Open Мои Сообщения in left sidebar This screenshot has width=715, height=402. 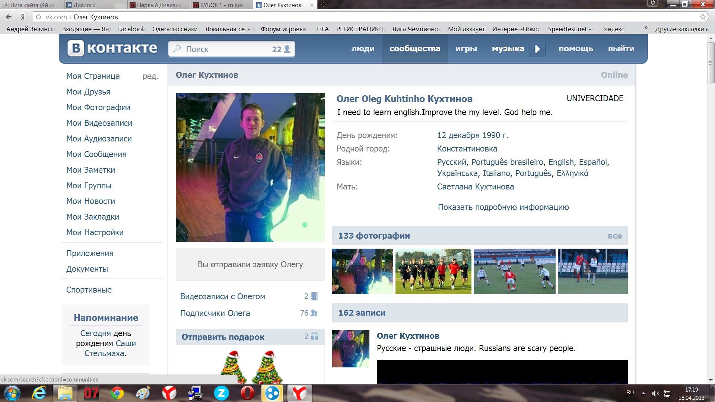(x=96, y=154)
